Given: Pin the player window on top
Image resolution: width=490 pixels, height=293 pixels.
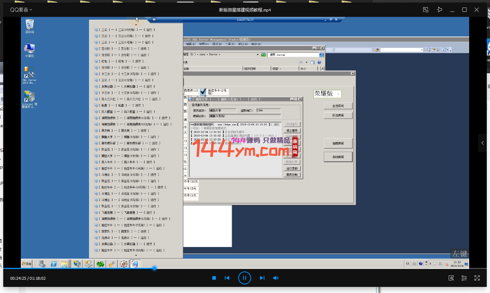Looking at the screenshot, I should tap(439, 10).
